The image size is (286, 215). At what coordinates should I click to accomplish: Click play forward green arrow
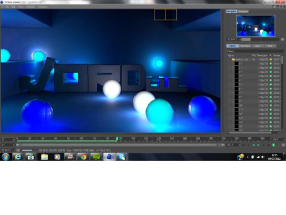pyautogui.click(x=258, y=145)
